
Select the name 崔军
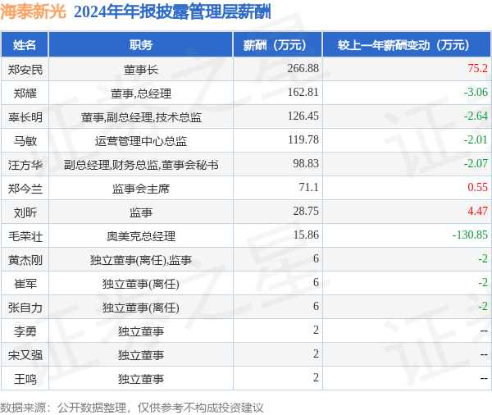tap(25, 284)
